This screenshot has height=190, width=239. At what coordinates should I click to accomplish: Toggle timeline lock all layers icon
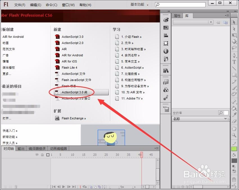(42, 155)
